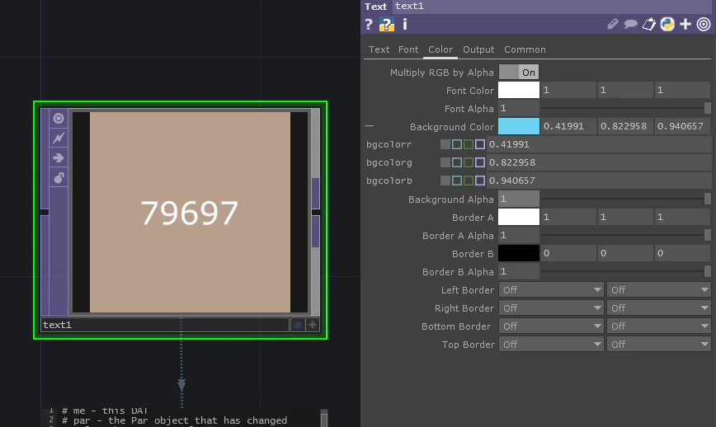Click the bgcolorr value field
Viewport: 716px width, 427px height.
click(599, 144)
